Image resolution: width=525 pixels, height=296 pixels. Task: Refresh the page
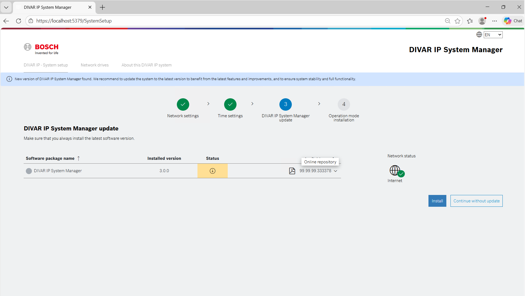point(18,21)
